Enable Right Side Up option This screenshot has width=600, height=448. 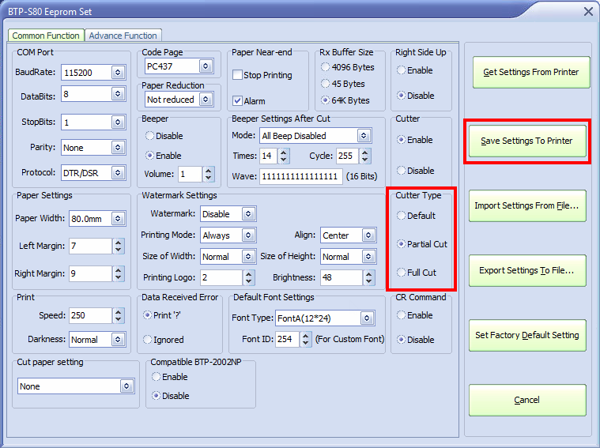coord(401,70)
